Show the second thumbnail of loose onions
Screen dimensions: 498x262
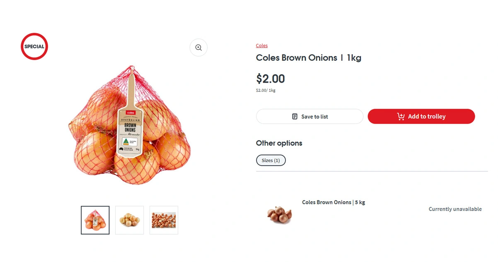tap(129, 220)
